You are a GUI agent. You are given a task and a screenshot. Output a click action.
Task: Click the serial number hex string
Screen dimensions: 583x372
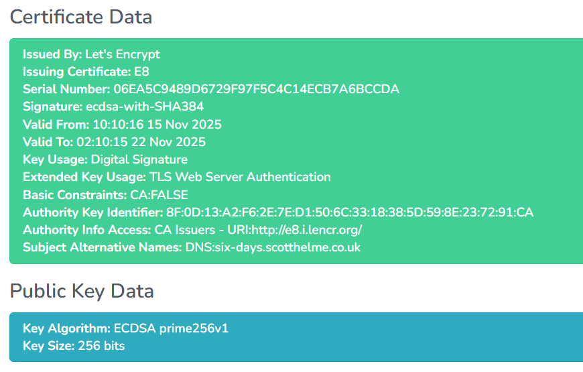pos(256,89)
